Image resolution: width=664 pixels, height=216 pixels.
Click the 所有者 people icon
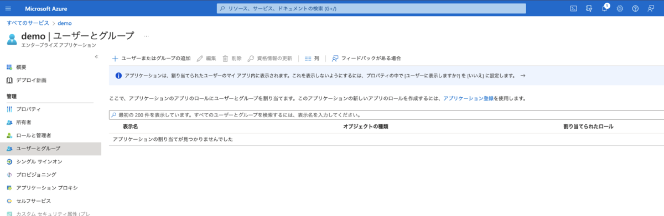(9, 122)
